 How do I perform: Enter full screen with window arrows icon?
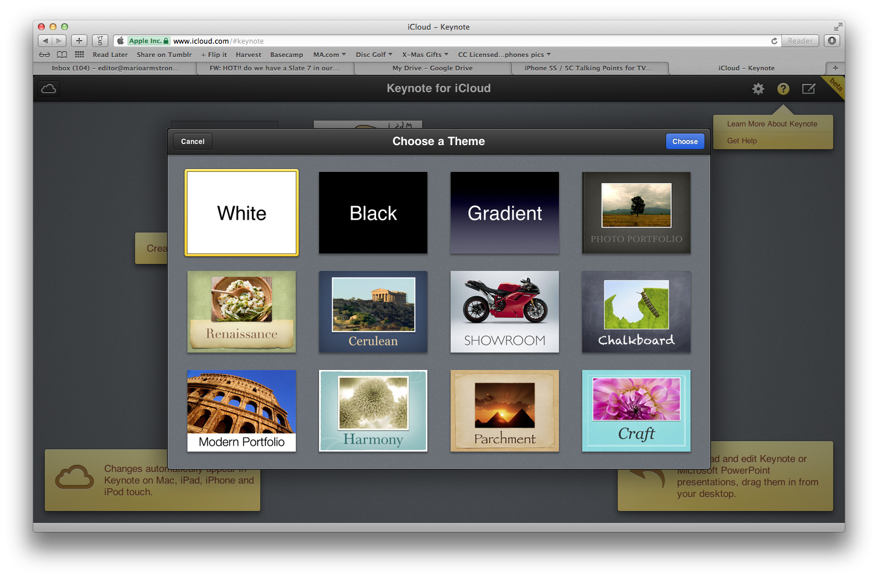coord(838,27)
